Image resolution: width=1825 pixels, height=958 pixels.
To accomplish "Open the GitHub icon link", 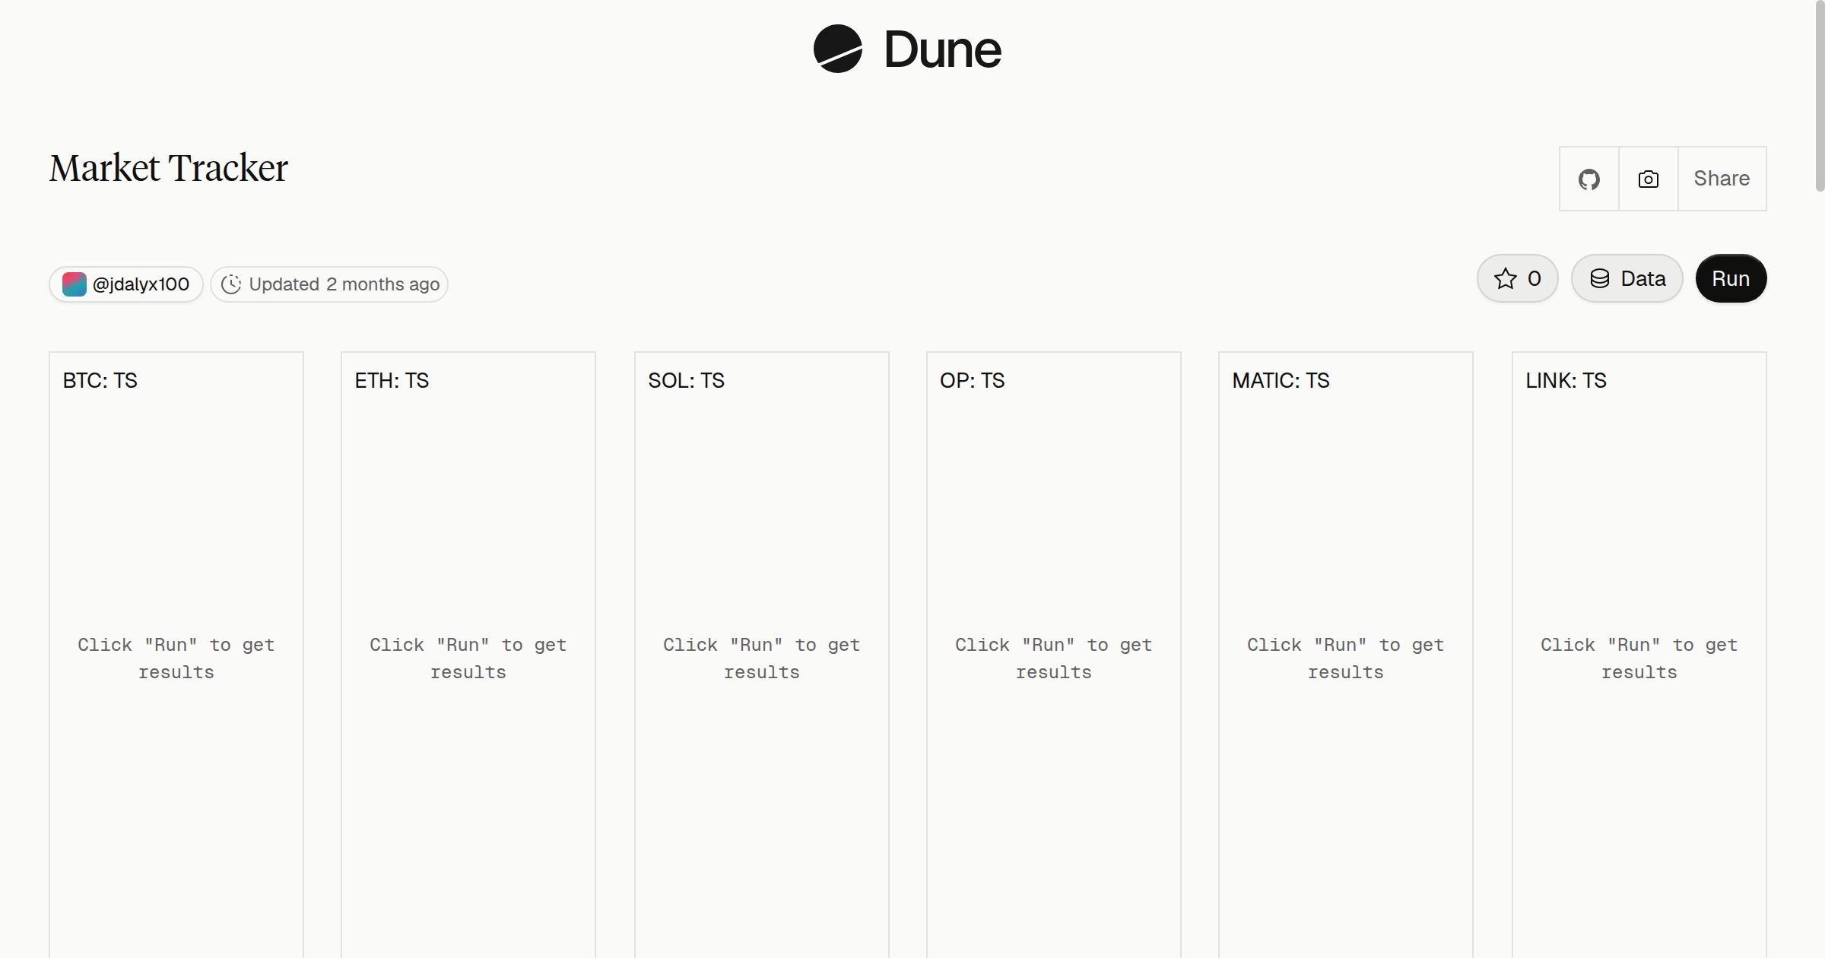I will pos(1589,179).
